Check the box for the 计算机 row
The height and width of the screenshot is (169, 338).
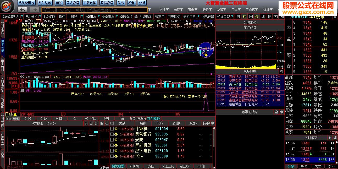[112, 129]
